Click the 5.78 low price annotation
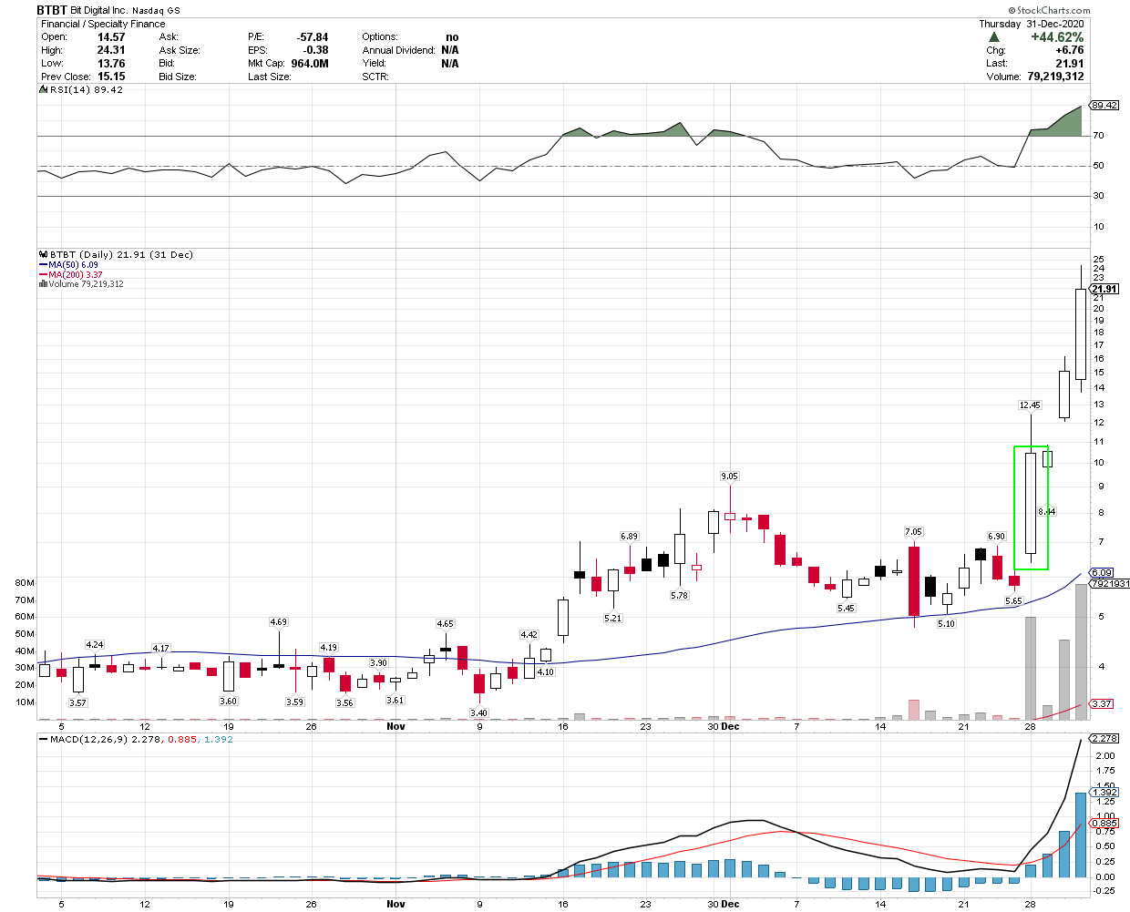Image resolution: width=1130 pixels, height=912 pixels. point(679,596)
